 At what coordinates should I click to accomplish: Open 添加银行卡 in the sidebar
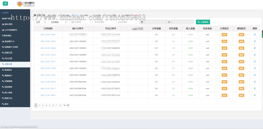click(x=15, y=41)
